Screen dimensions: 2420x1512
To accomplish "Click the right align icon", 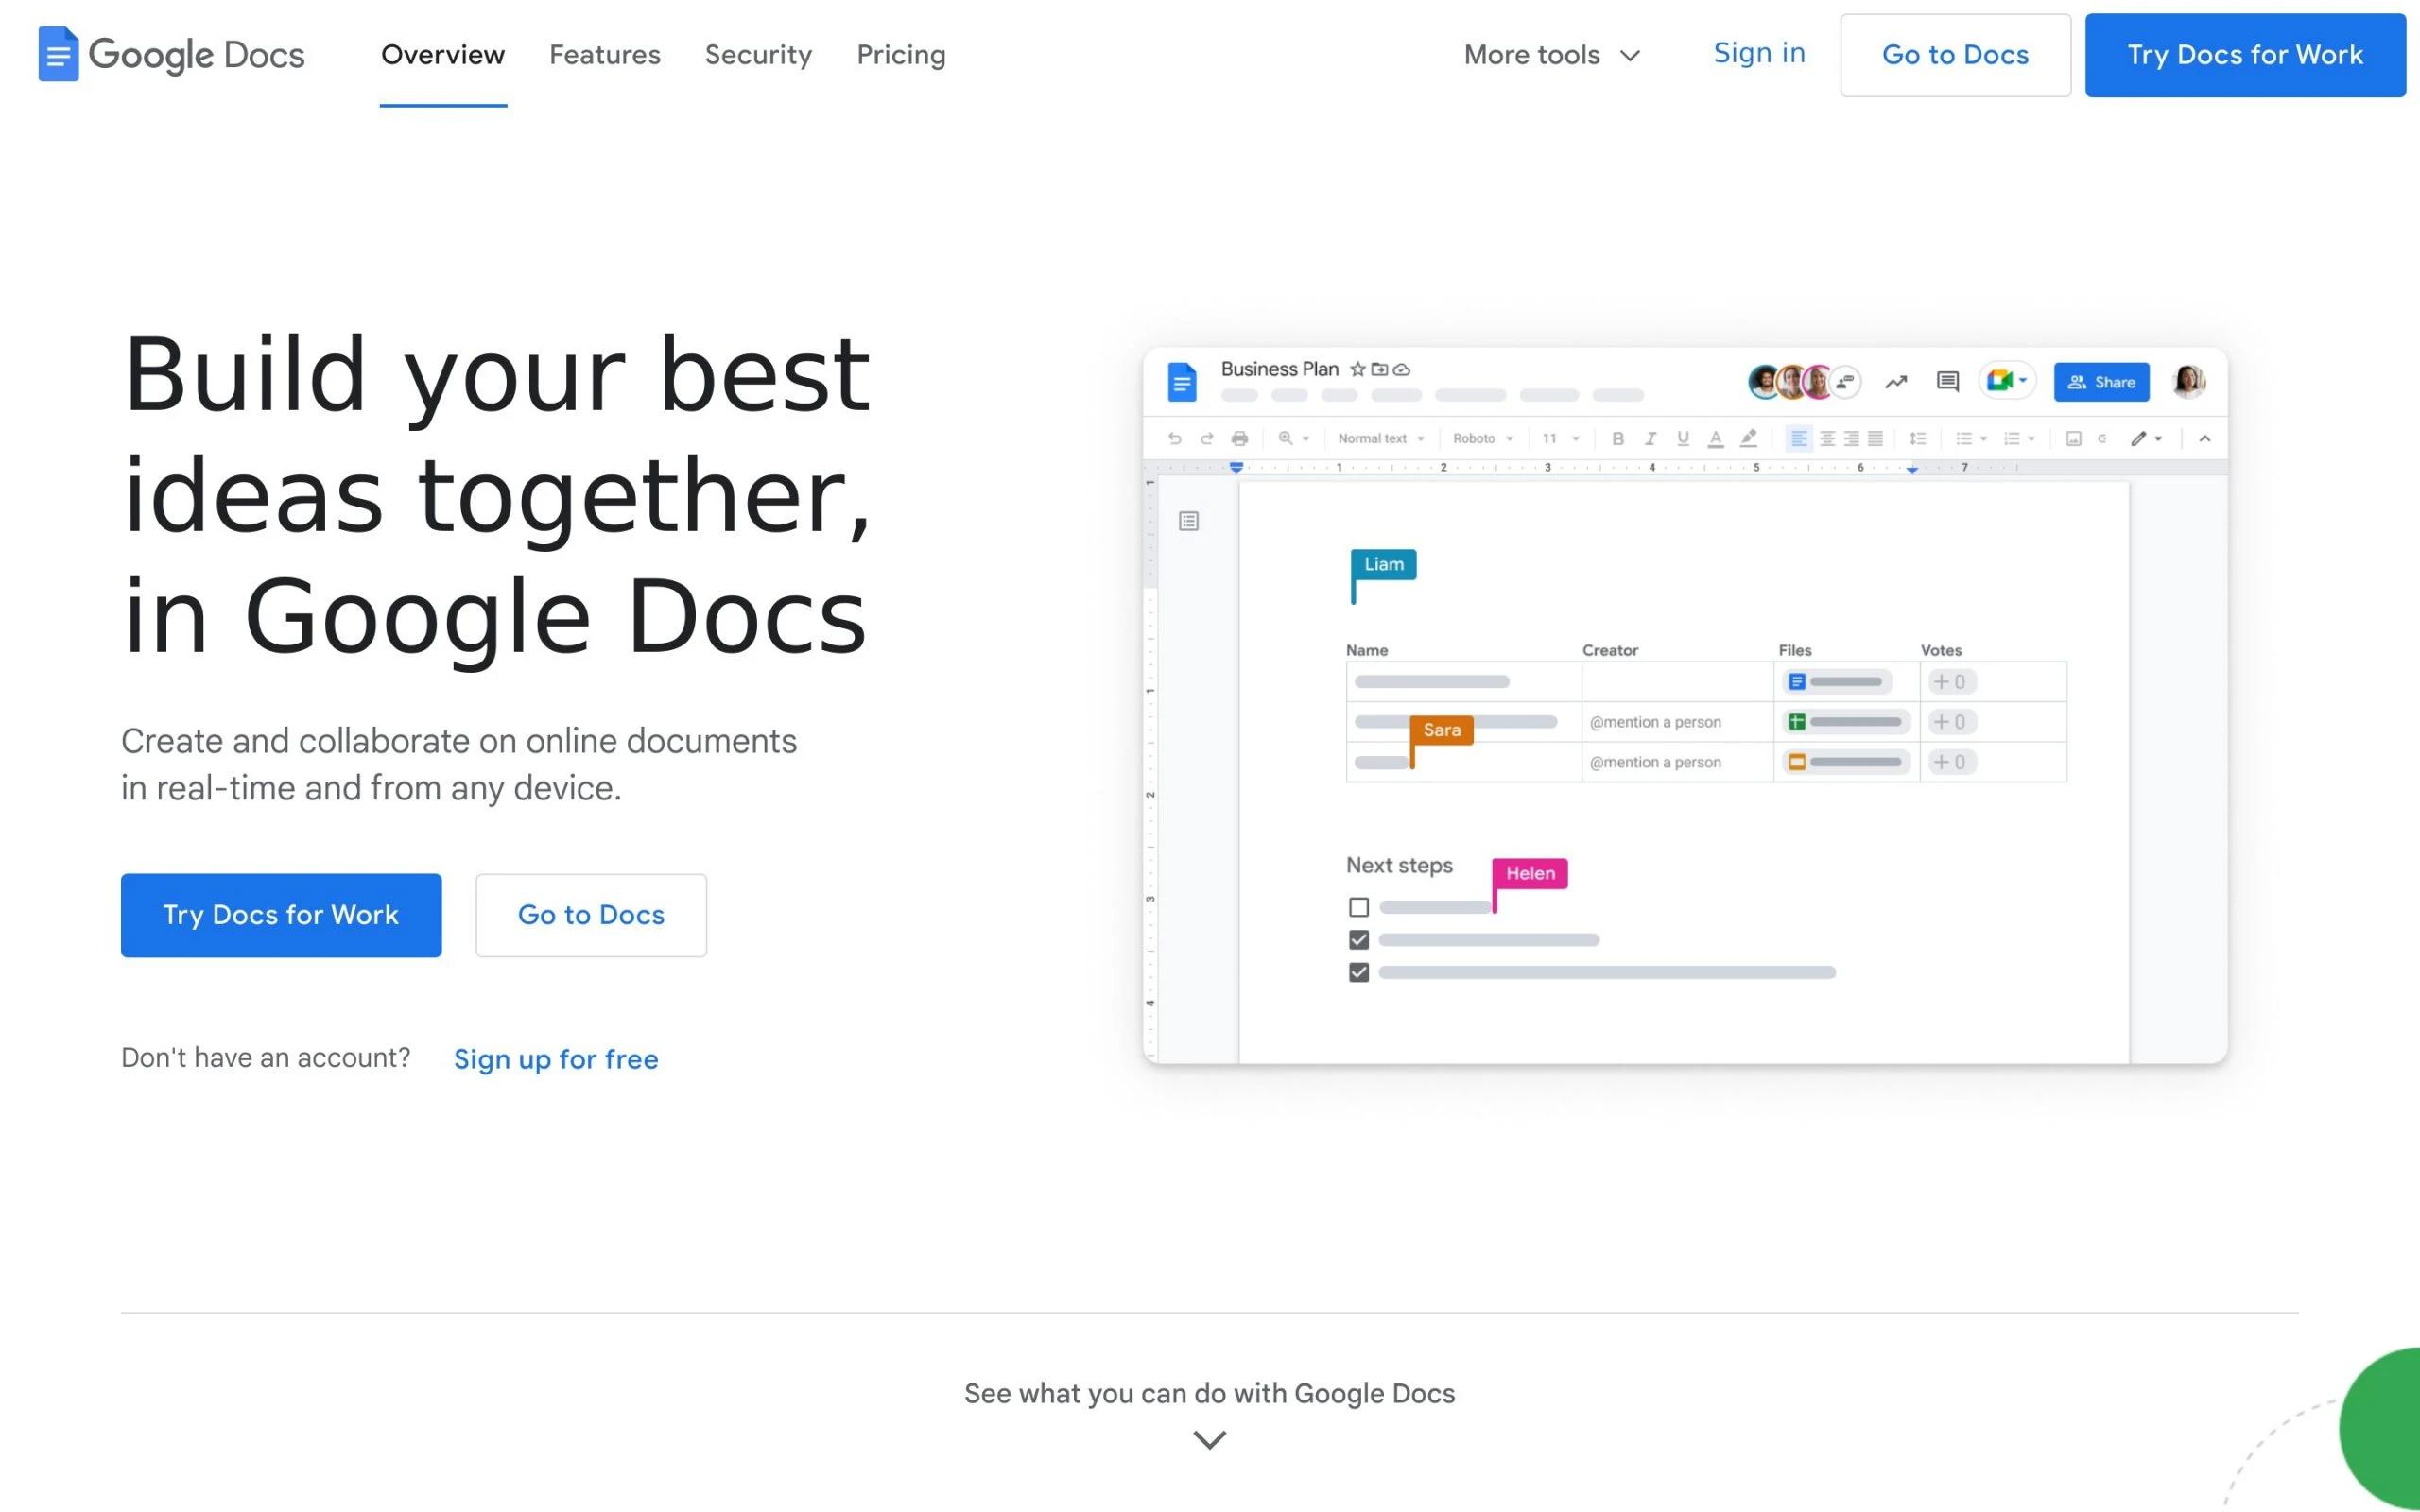I will [x=1851, y=438].
